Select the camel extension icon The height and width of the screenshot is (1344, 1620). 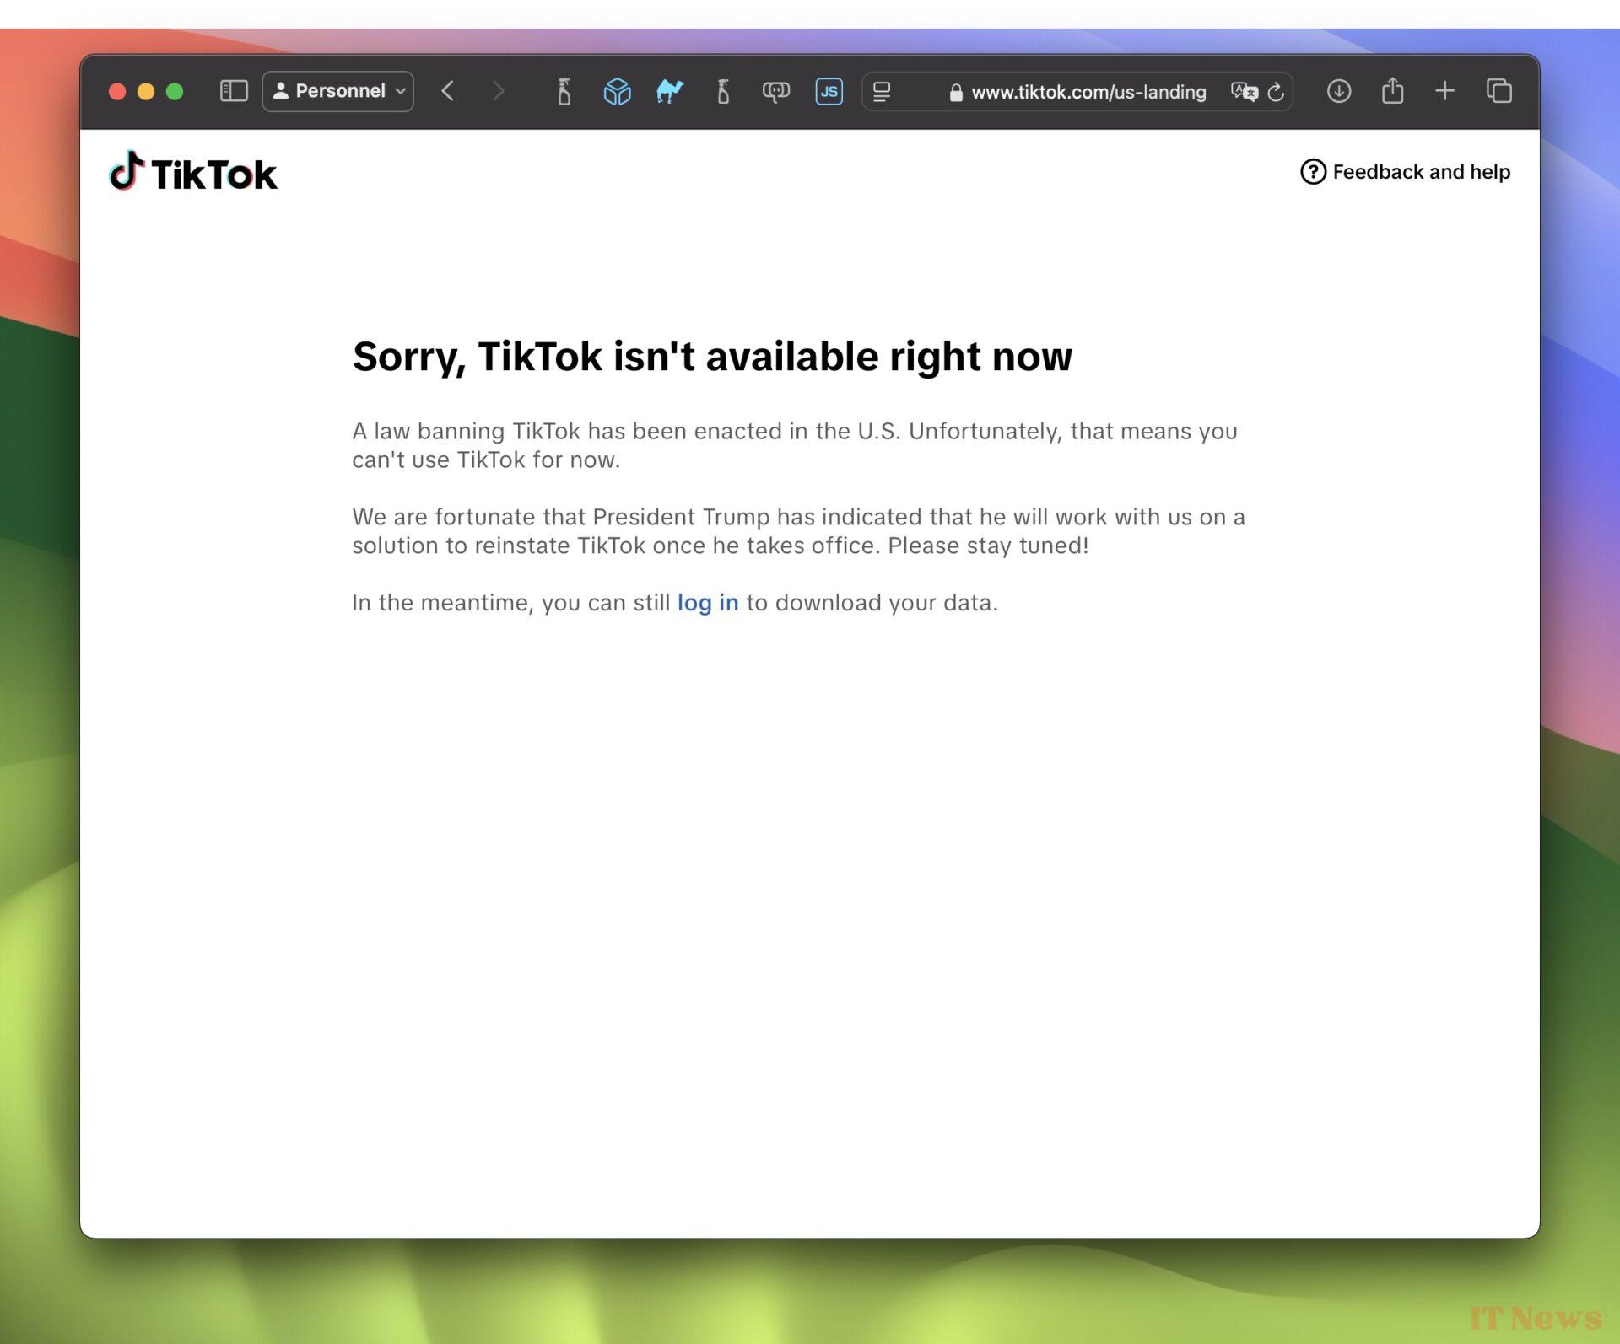click(669, 92)
